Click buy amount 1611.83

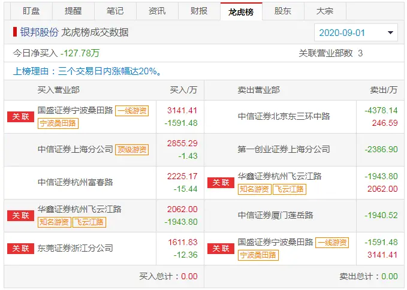pyautogui.click(x=183, y=242)
